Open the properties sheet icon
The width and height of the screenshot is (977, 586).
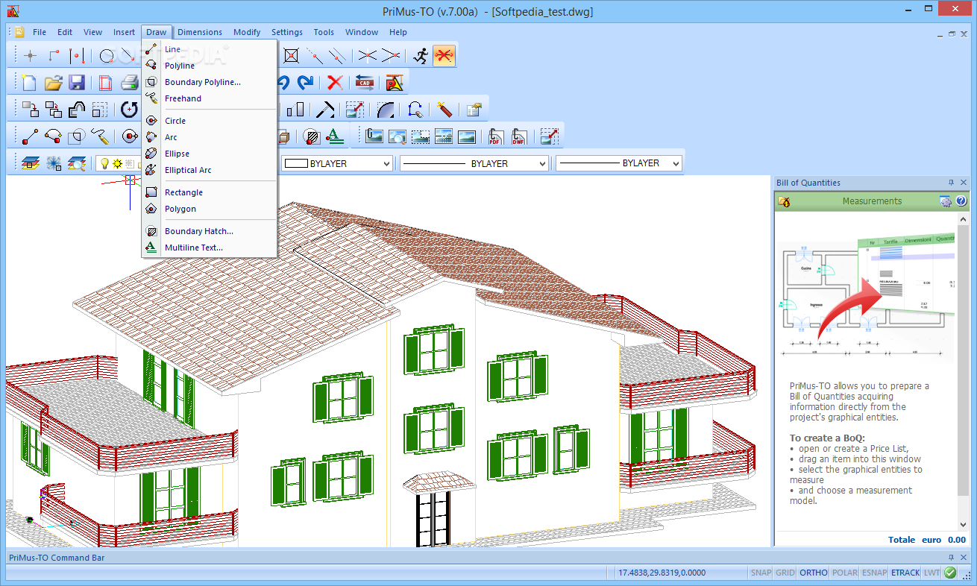coord(474,110)
